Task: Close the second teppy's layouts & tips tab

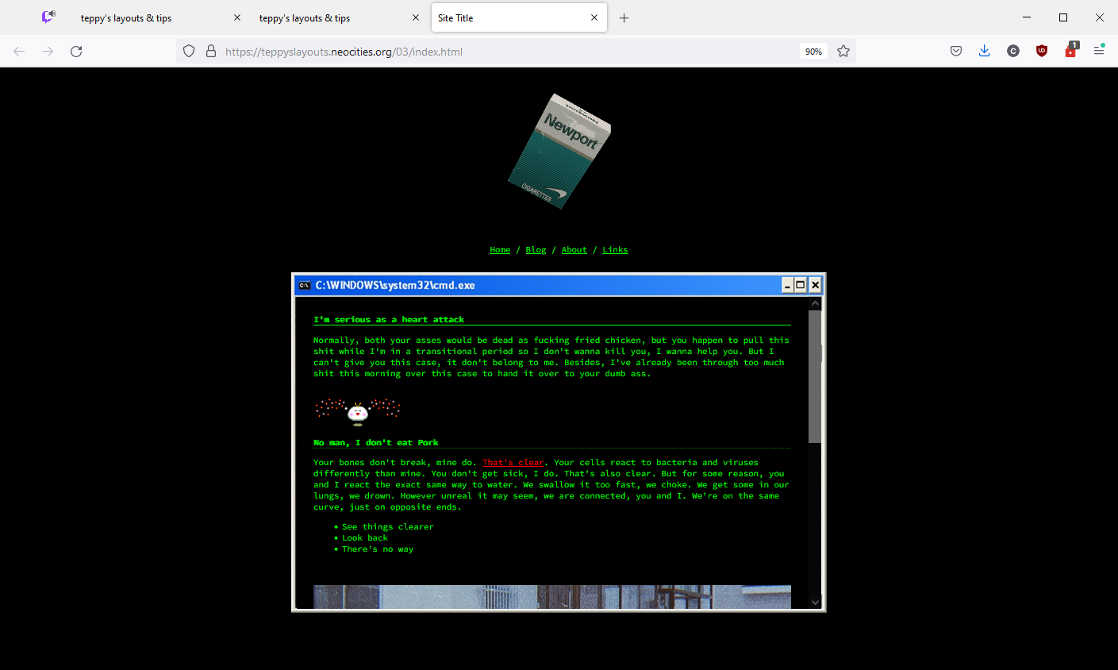Action: click(x=416, y=17)
